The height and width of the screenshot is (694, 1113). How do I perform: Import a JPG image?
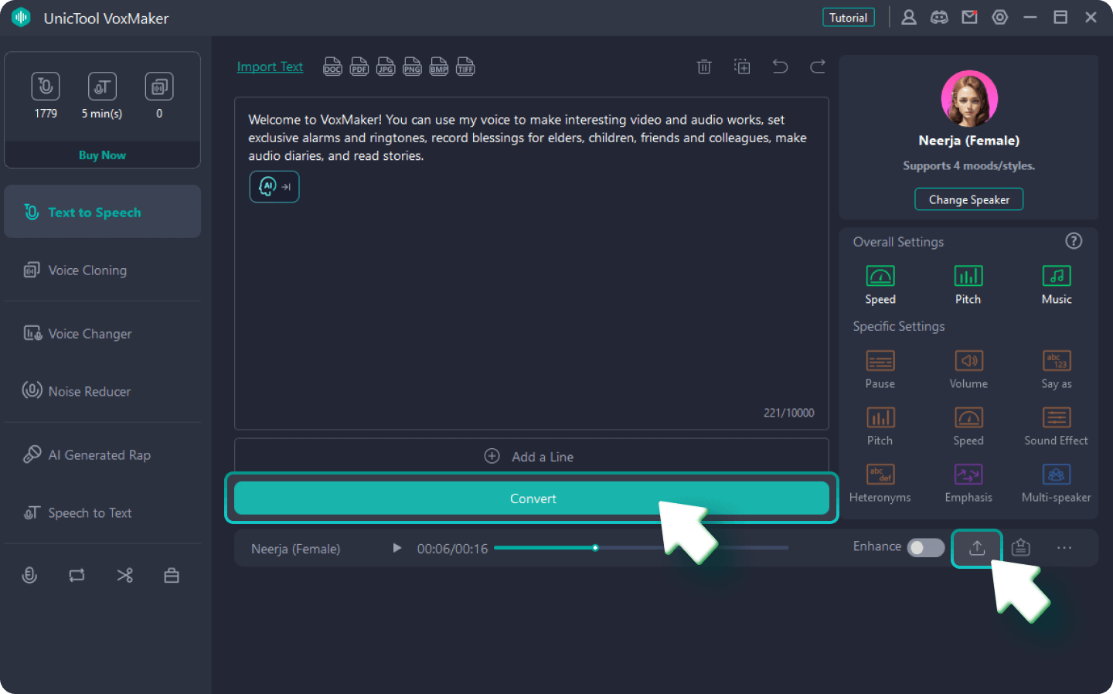[385, 66]
